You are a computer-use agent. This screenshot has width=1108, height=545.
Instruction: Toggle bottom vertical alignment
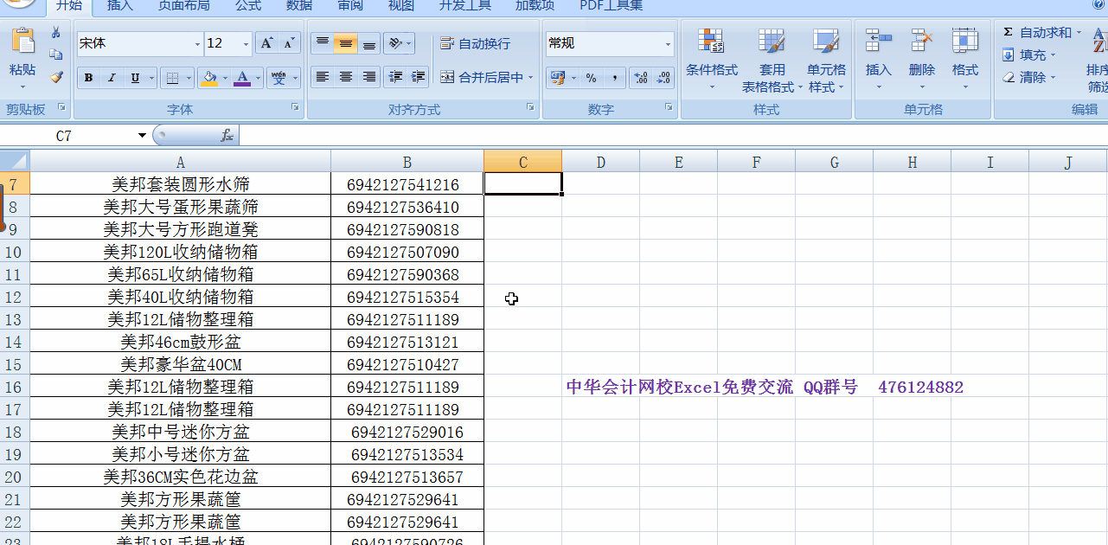click(369, 42)
